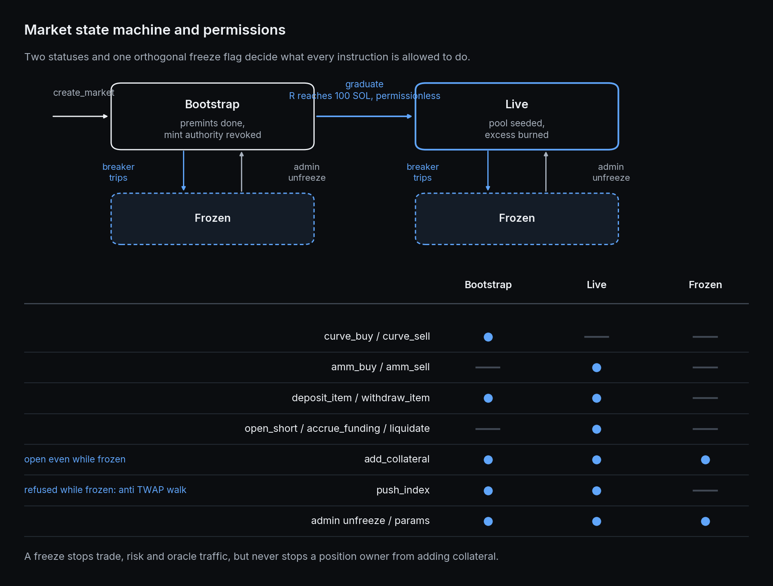
Task: Click 'admin unfreeze' label beside Bootstrap
Action: 307,172
